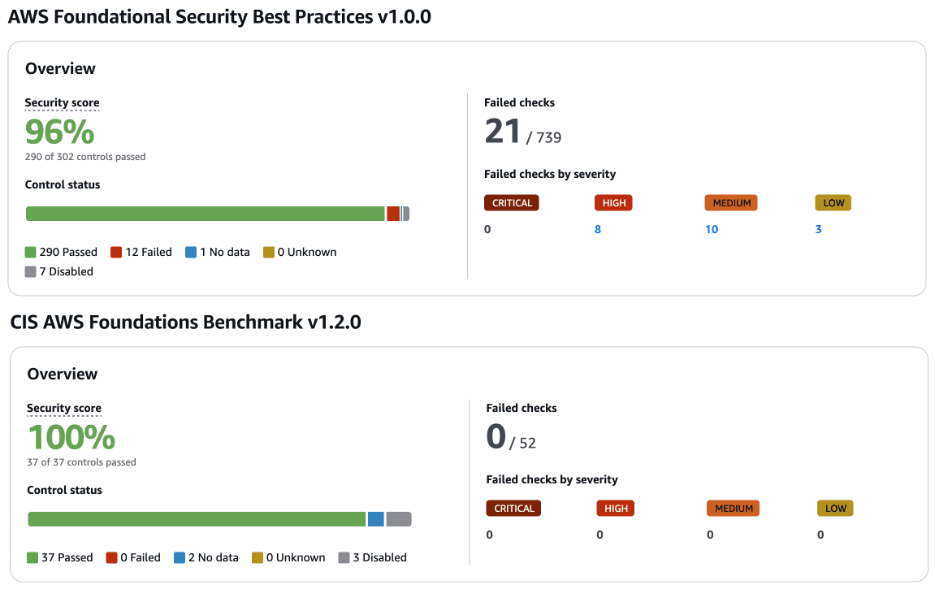Viewport: 935px width, 589px height.
Task: Select the 7 Disabled legend item
Action: coord(59,271)
